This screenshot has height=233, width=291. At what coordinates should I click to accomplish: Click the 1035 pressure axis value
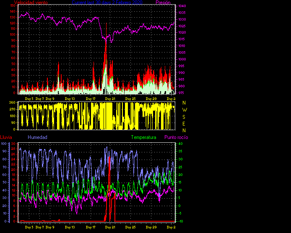pos(182,13)
